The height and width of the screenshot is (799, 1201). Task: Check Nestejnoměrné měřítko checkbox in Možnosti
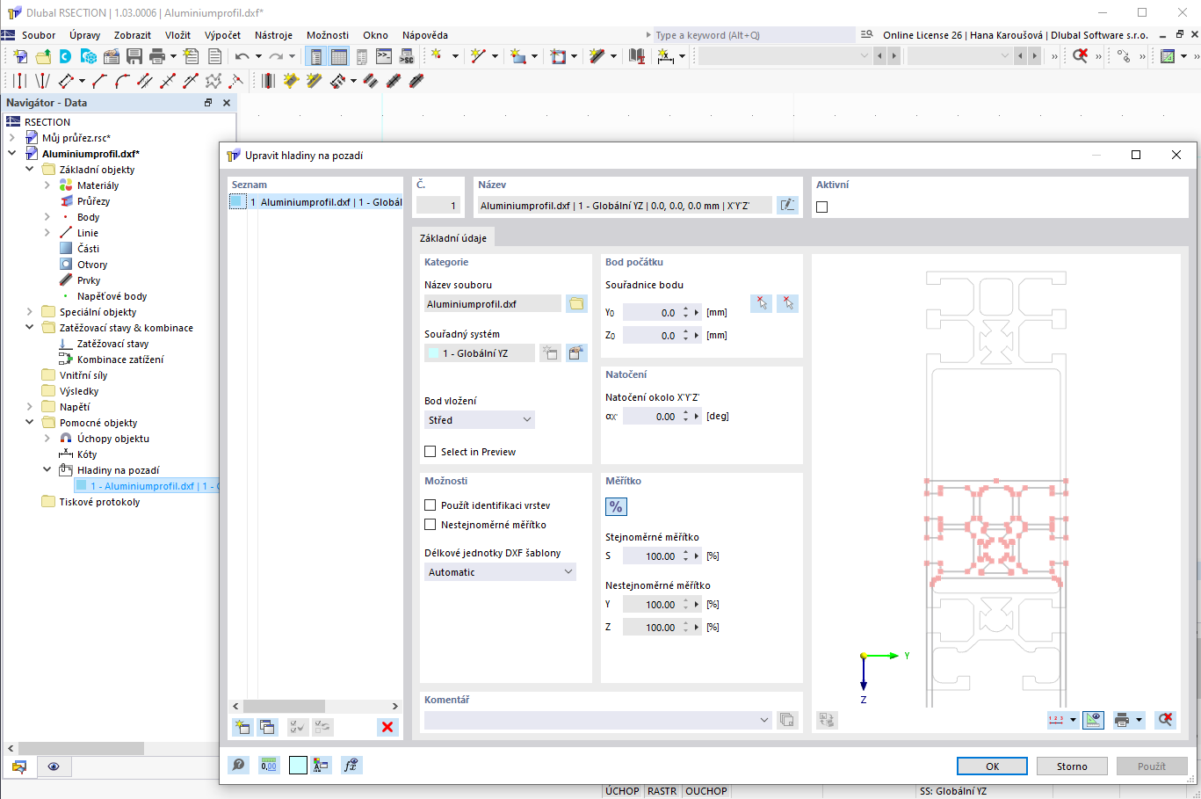[430, 525]
